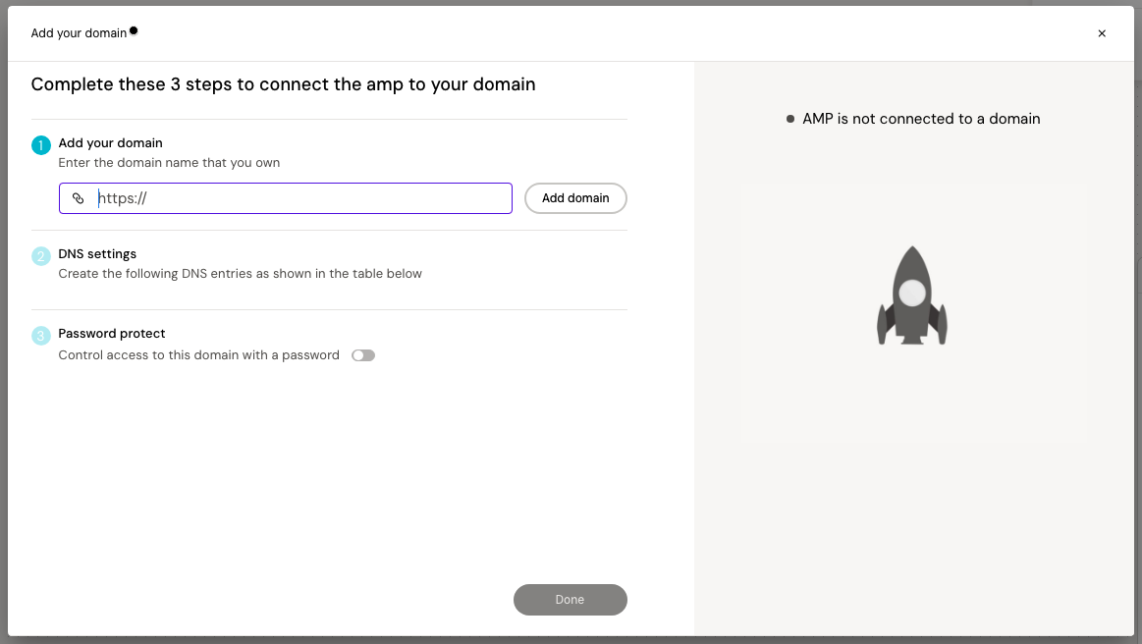This screenshot has height=644, width=1142.
Task: Click the rocket illustration in preview panel
Action: (912, 295)
